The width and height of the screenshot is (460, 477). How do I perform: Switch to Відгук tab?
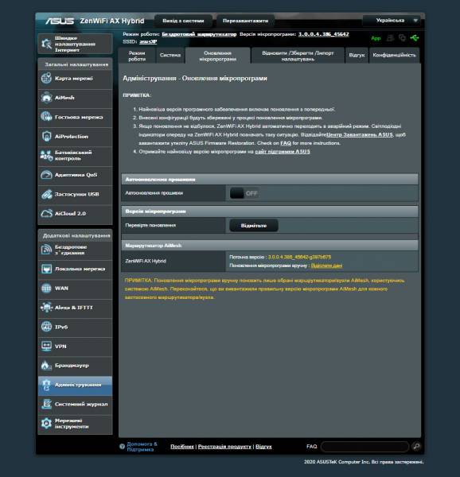[357, 56]
